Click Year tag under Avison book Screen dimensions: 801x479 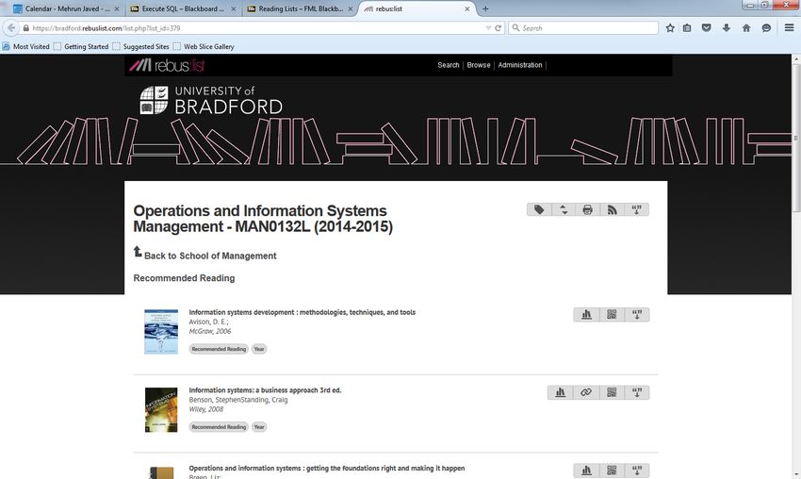pyautogui.click(x=259, y=349)
